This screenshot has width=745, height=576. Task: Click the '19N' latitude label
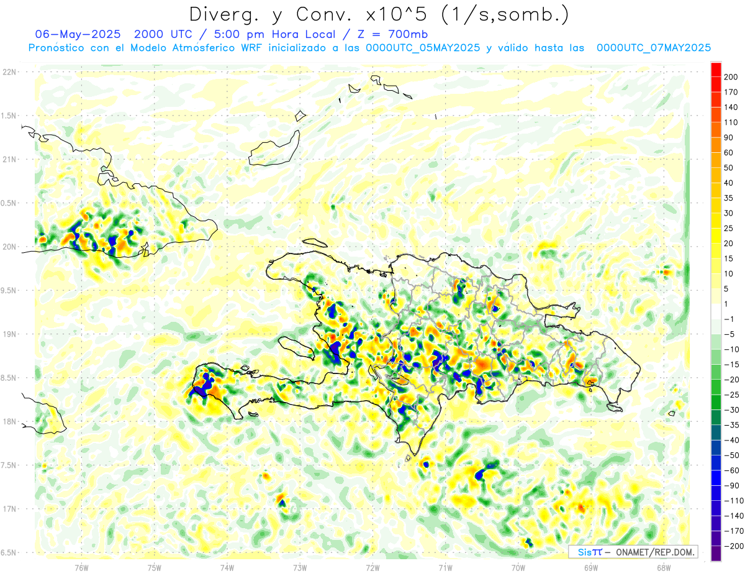point(9,334)
